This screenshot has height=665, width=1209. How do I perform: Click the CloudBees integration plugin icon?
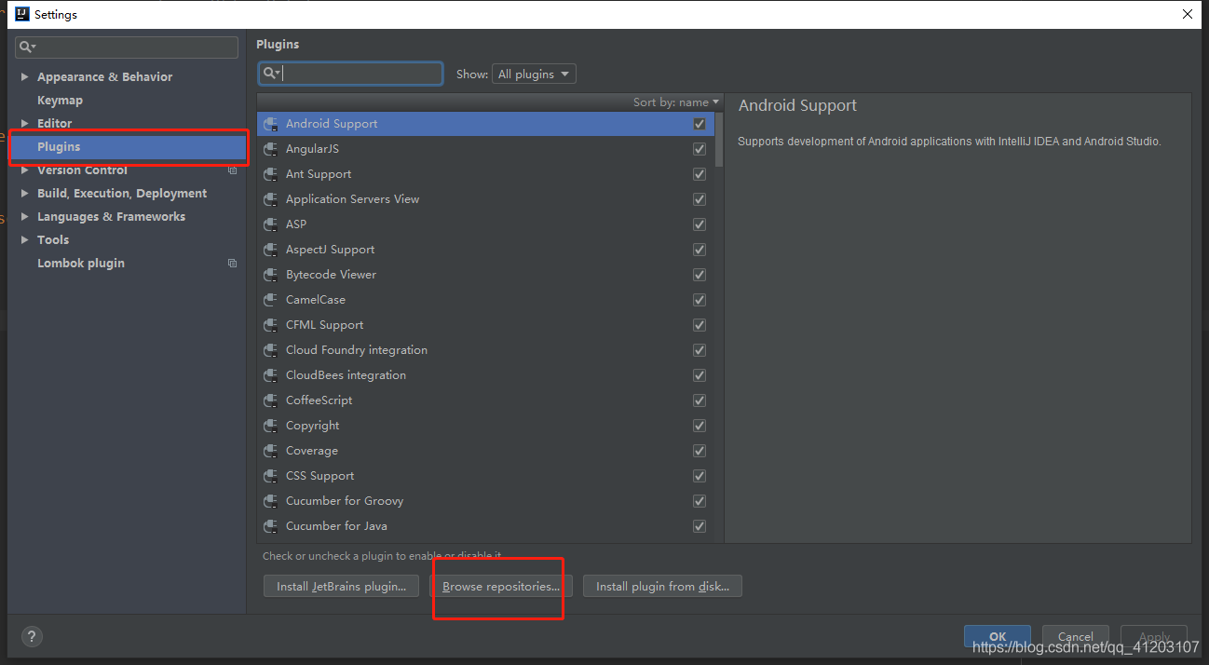pos(271,375)
